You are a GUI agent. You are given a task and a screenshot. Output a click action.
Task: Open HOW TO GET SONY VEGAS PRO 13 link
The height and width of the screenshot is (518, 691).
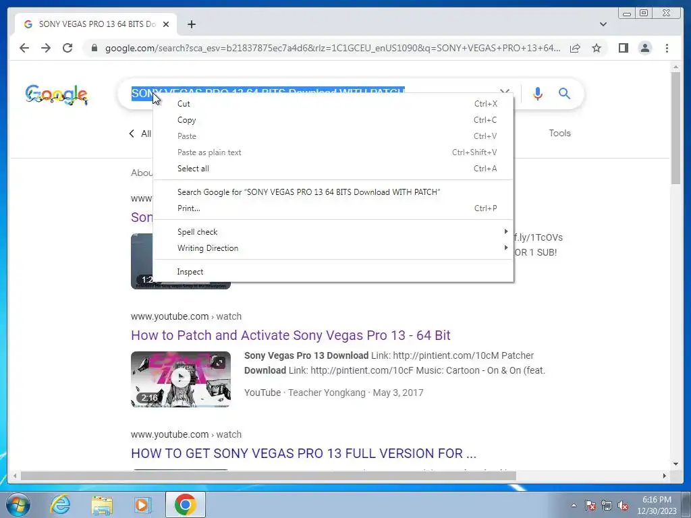click(304, 453)
